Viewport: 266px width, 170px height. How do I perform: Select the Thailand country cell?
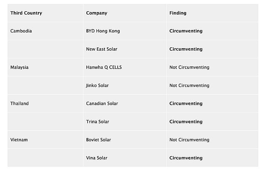20,103
